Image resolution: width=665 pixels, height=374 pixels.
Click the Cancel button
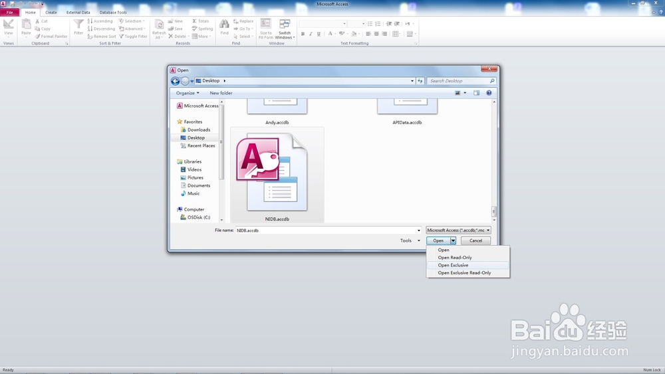coord(475,240)
